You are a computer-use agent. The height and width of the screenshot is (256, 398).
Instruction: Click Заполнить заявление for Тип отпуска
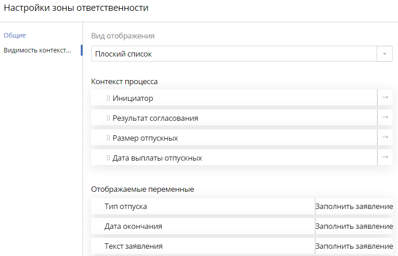coord(354,206)
